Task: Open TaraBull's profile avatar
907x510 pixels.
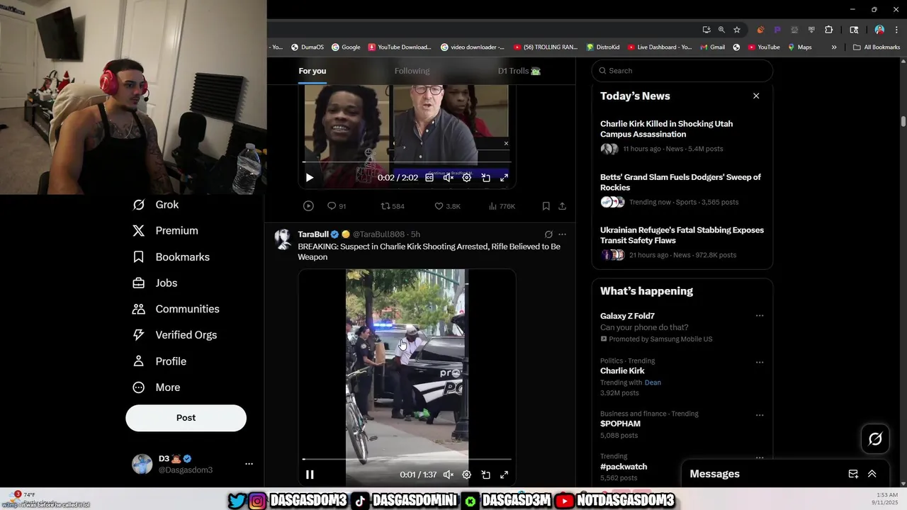Action: 283,239
